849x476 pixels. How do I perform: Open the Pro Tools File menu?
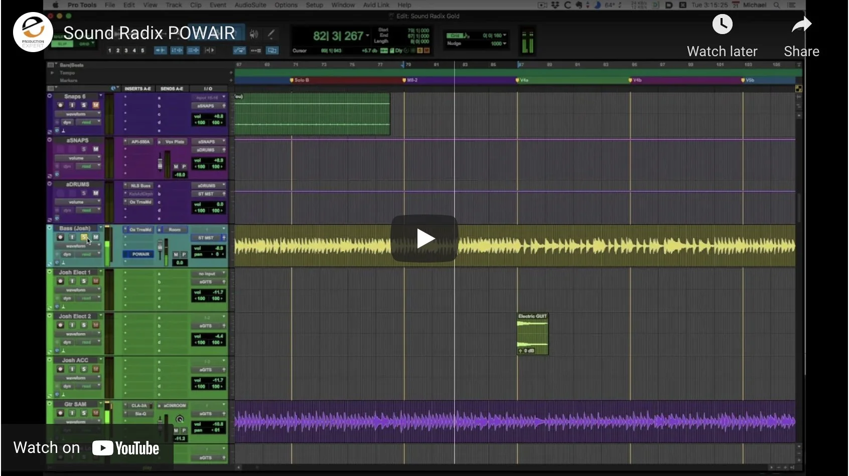tap(110, 5)
